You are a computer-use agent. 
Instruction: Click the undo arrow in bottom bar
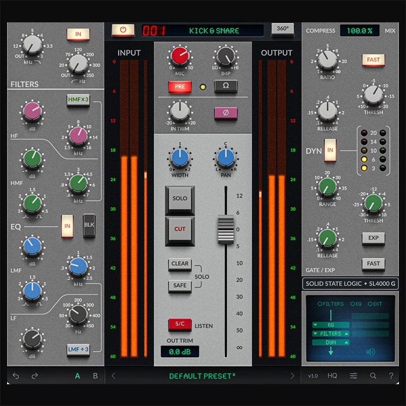16,376
